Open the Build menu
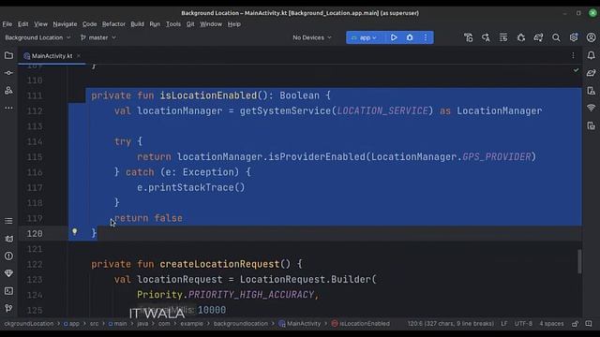This screenshot has width=600, height=337. coord(138,24)
